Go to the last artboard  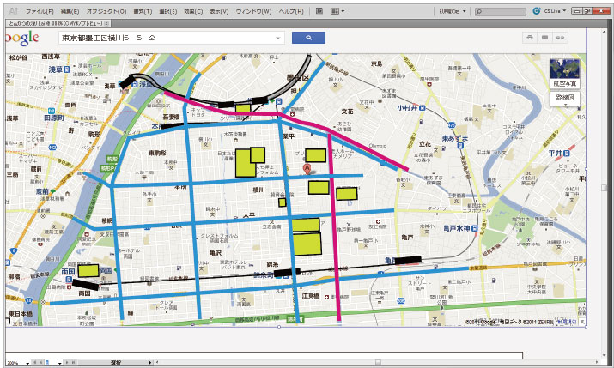pyautogui.click(x=73, y=363)
